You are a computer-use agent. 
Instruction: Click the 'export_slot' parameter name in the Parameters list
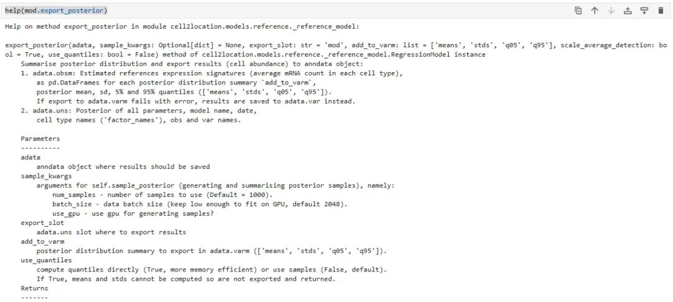pyautogui.click(x=42, y=223)
